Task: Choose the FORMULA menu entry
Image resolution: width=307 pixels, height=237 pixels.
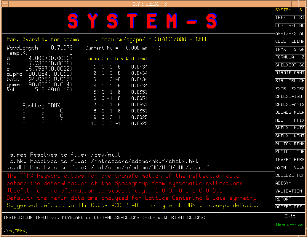Action: [x=285, y=57]
